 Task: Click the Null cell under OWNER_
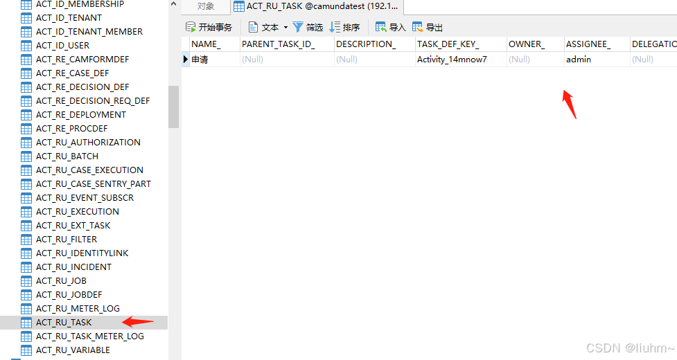536,60
